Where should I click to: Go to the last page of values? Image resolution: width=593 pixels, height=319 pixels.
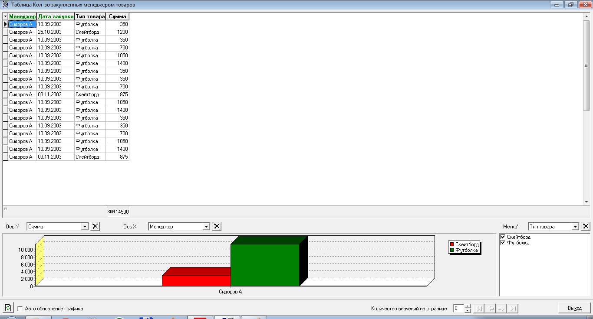(x=513, y=309)
